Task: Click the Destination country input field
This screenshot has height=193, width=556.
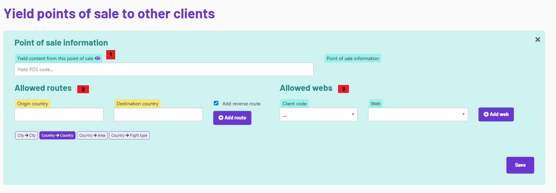Action: tap(158, 115)
